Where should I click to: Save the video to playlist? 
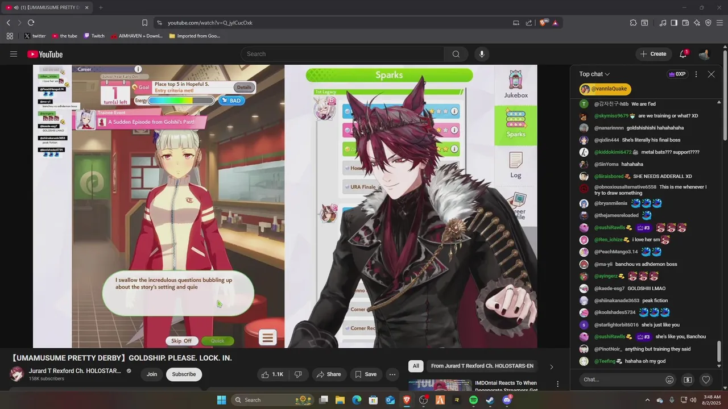[x=366, y=374]
